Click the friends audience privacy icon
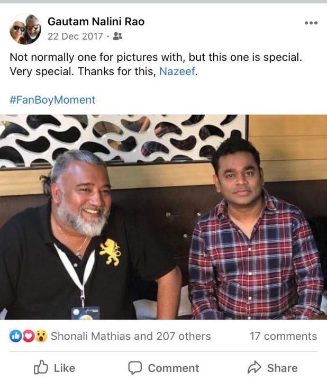The height and width of the screenshot is (381, 327). [117, 37]
